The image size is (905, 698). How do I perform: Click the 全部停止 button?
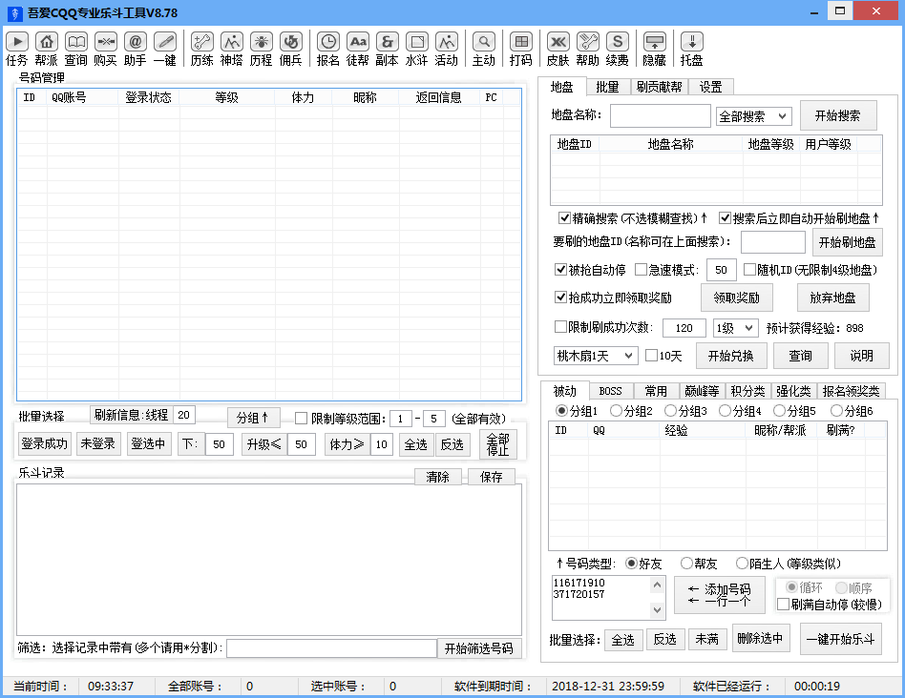click(497, 444)
